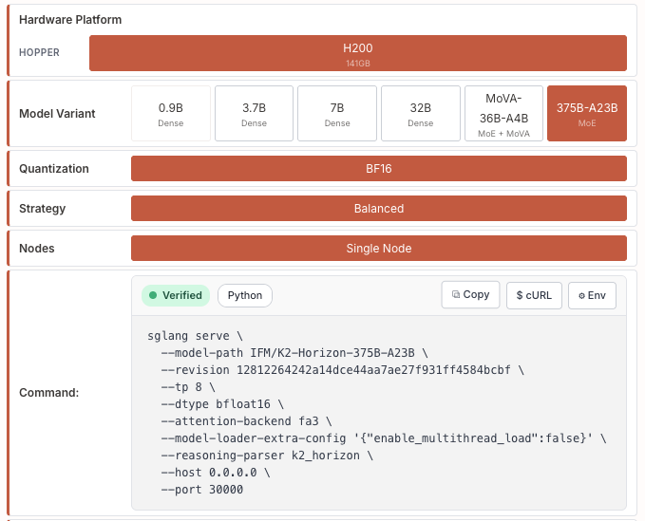This screenshot has height=521, width=645.
Task: Click the Quantization label
Action: point(54,169)
